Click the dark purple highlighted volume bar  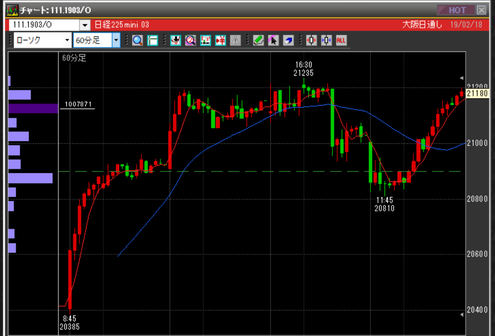(x=33, y=108)
